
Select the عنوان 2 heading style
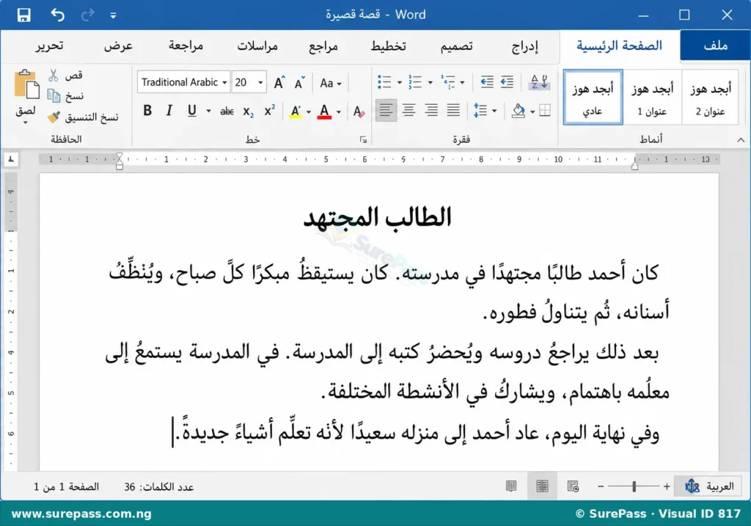pos(710,98)
